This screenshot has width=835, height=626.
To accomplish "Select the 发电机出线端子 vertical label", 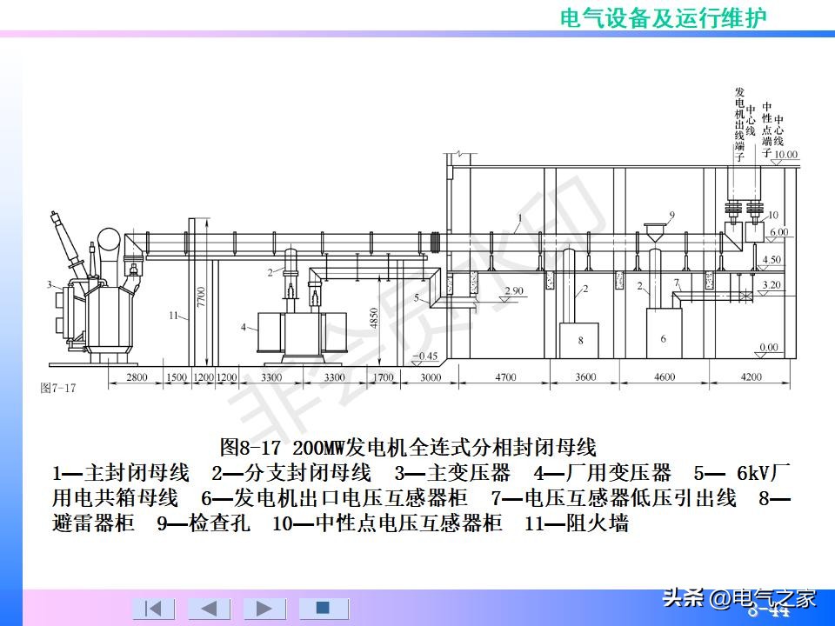I will [x=738, y=122].
